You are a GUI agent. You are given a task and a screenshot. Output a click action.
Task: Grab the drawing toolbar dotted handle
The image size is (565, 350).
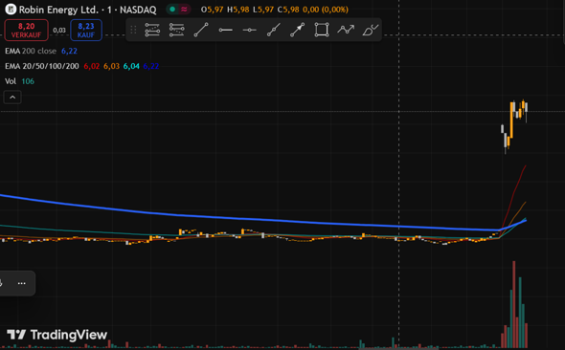pos(133,30)
